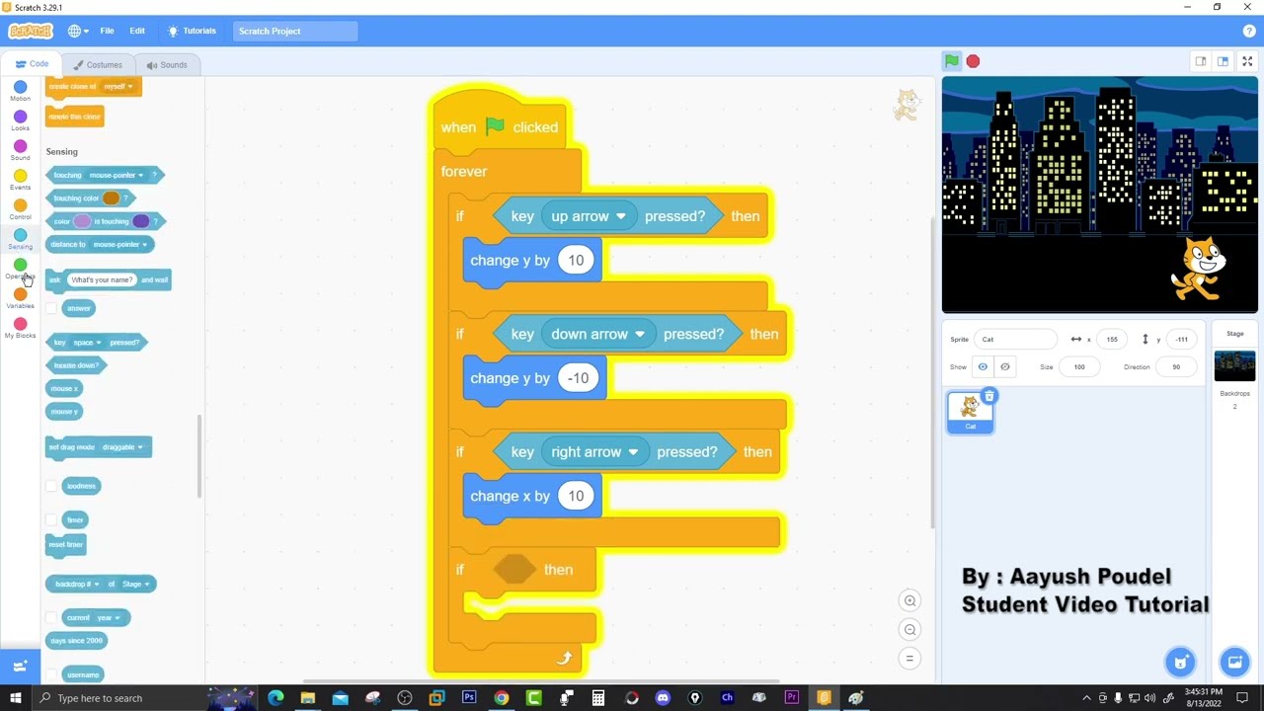This screenshot has width=1264, height=711.
Task: Pick second swatch in color is touching block
Action: 141,221
